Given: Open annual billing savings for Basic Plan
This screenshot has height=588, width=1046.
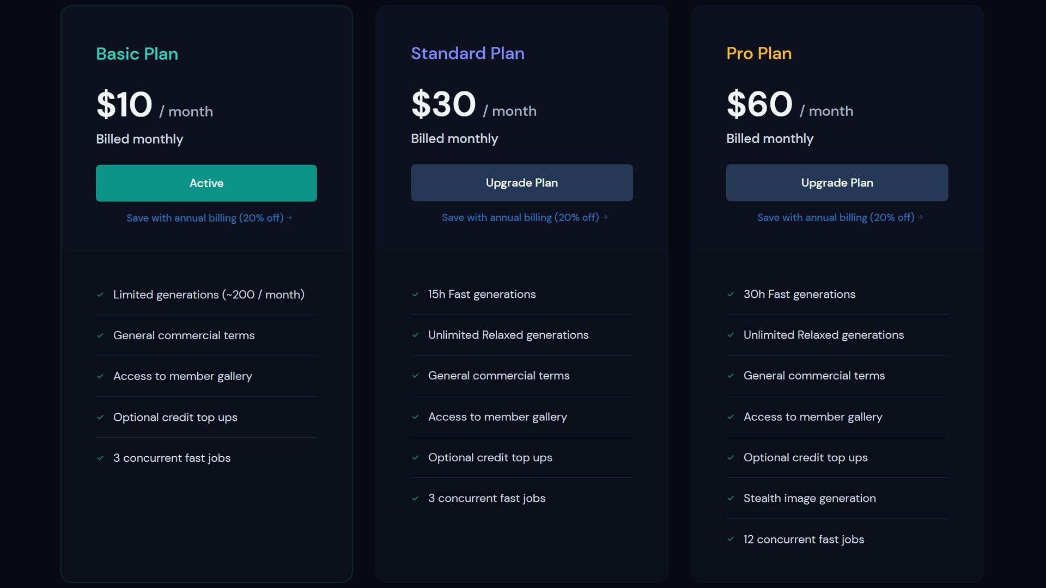Looking at the screenshot, I should [x=206, y=218].
